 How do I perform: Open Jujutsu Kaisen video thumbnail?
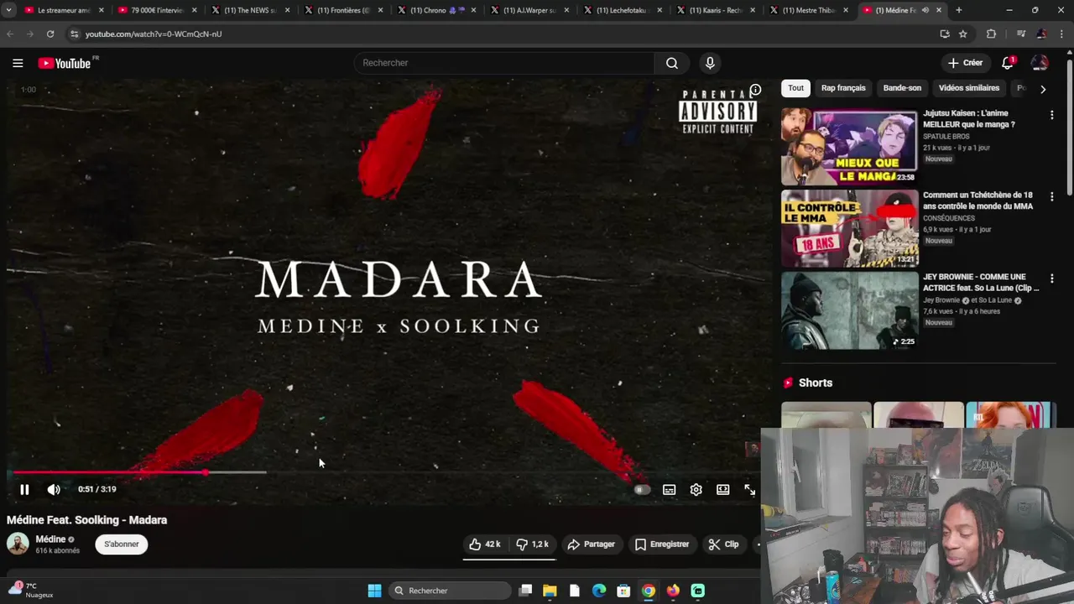[x=849, y=147]
